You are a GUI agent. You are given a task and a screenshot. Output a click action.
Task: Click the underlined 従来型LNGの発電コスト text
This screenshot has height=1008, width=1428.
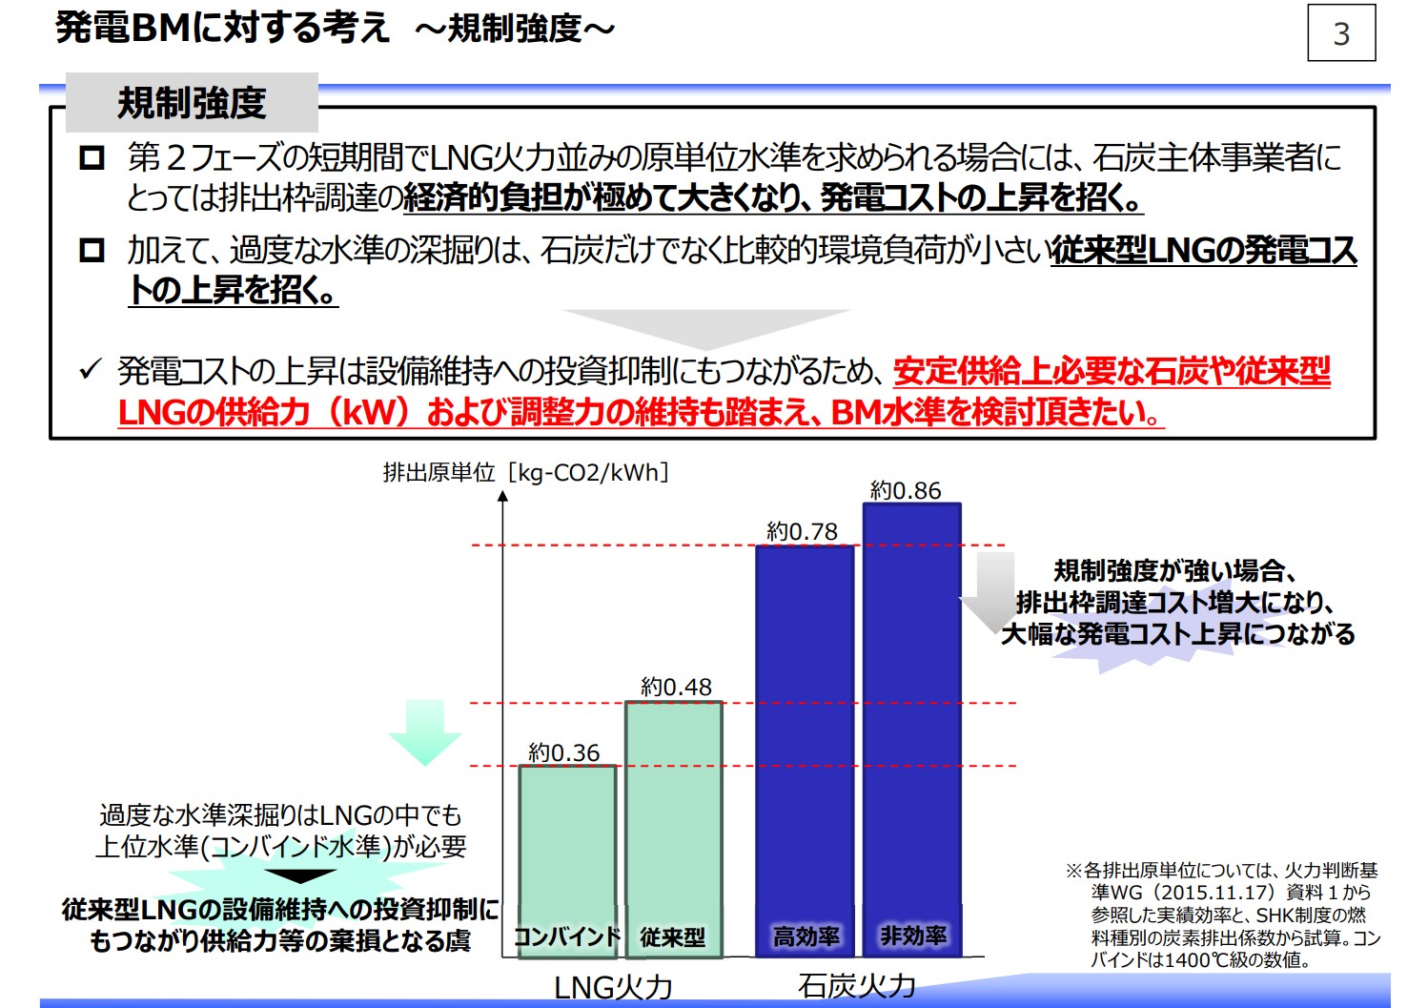tap(1203, 251)
